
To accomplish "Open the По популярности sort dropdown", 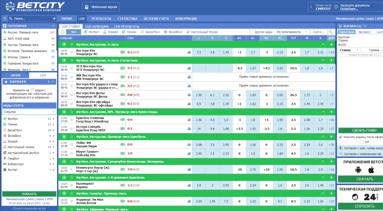I will click(x=292, y=32).
